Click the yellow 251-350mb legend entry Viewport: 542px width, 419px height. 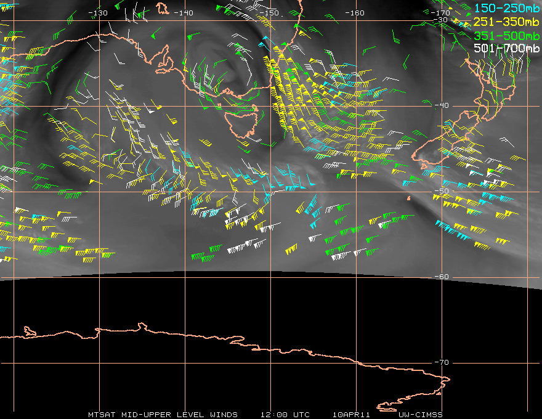[x=506, y=22]
